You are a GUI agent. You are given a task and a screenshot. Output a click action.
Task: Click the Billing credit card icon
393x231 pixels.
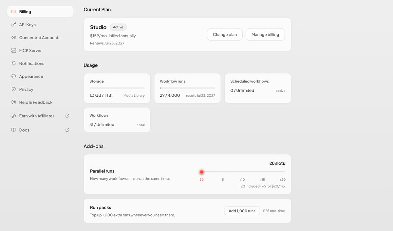pos(14,11)
